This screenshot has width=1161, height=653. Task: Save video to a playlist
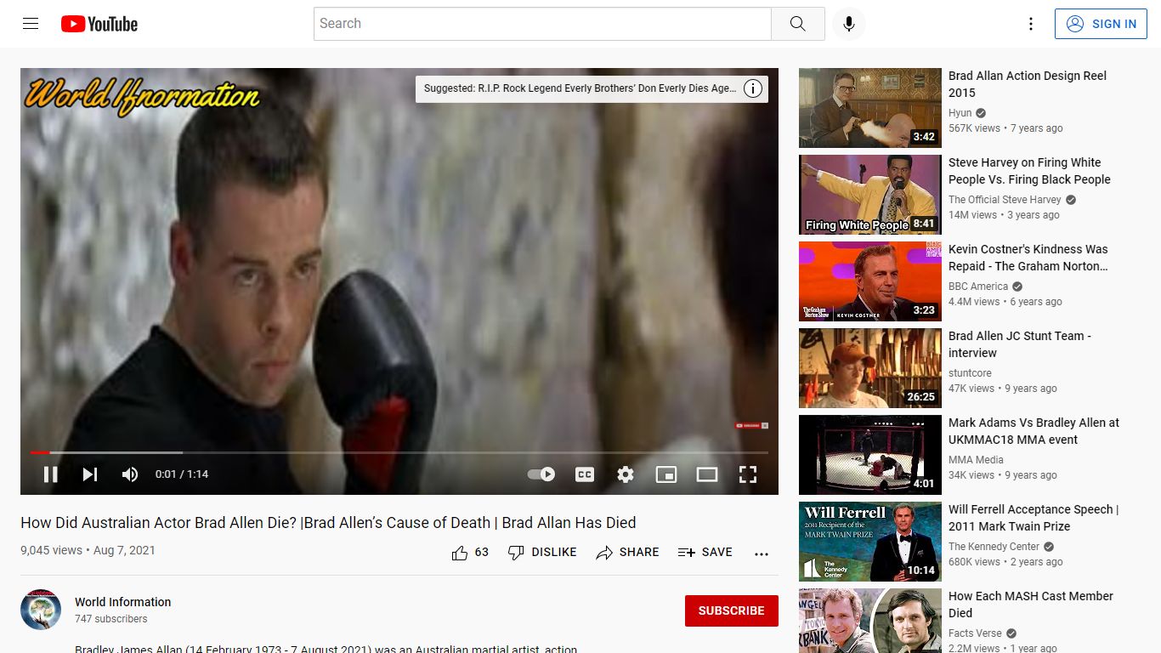[x=705, y=553]
